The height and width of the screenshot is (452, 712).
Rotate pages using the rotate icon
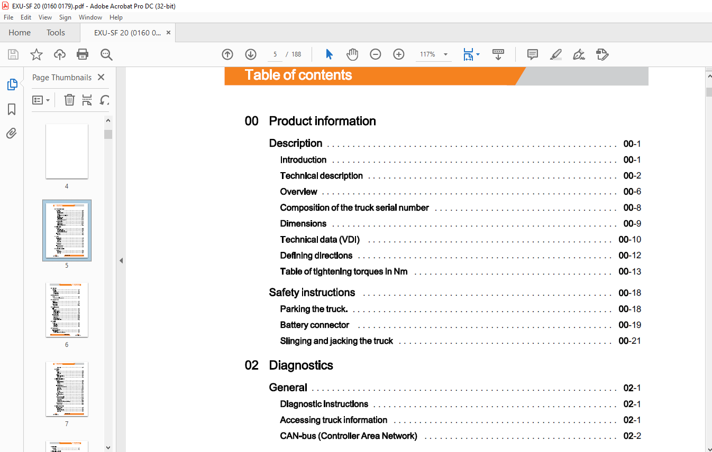pyautogui.click(x=105, y=100)
